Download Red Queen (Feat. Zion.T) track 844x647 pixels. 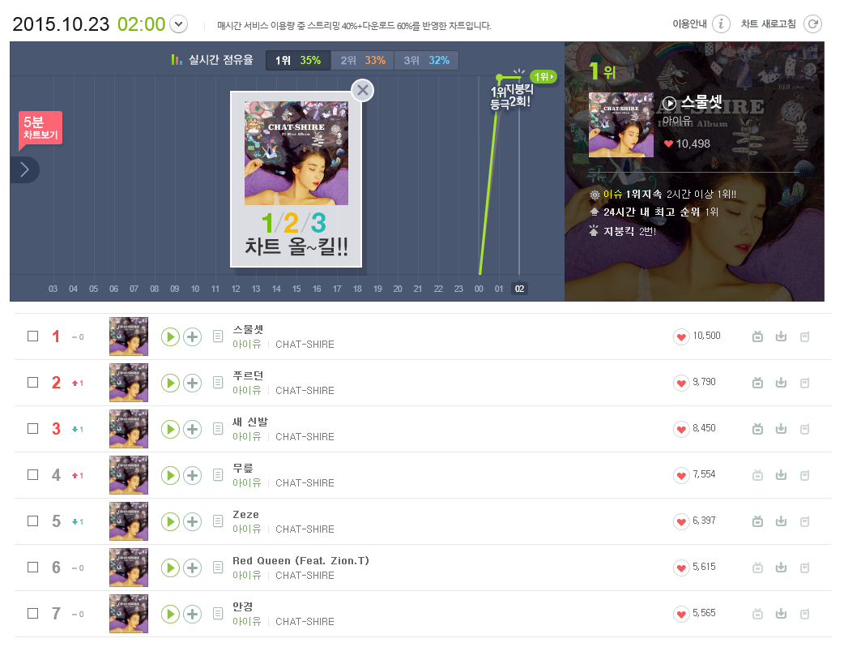click(x=781, y=568)
